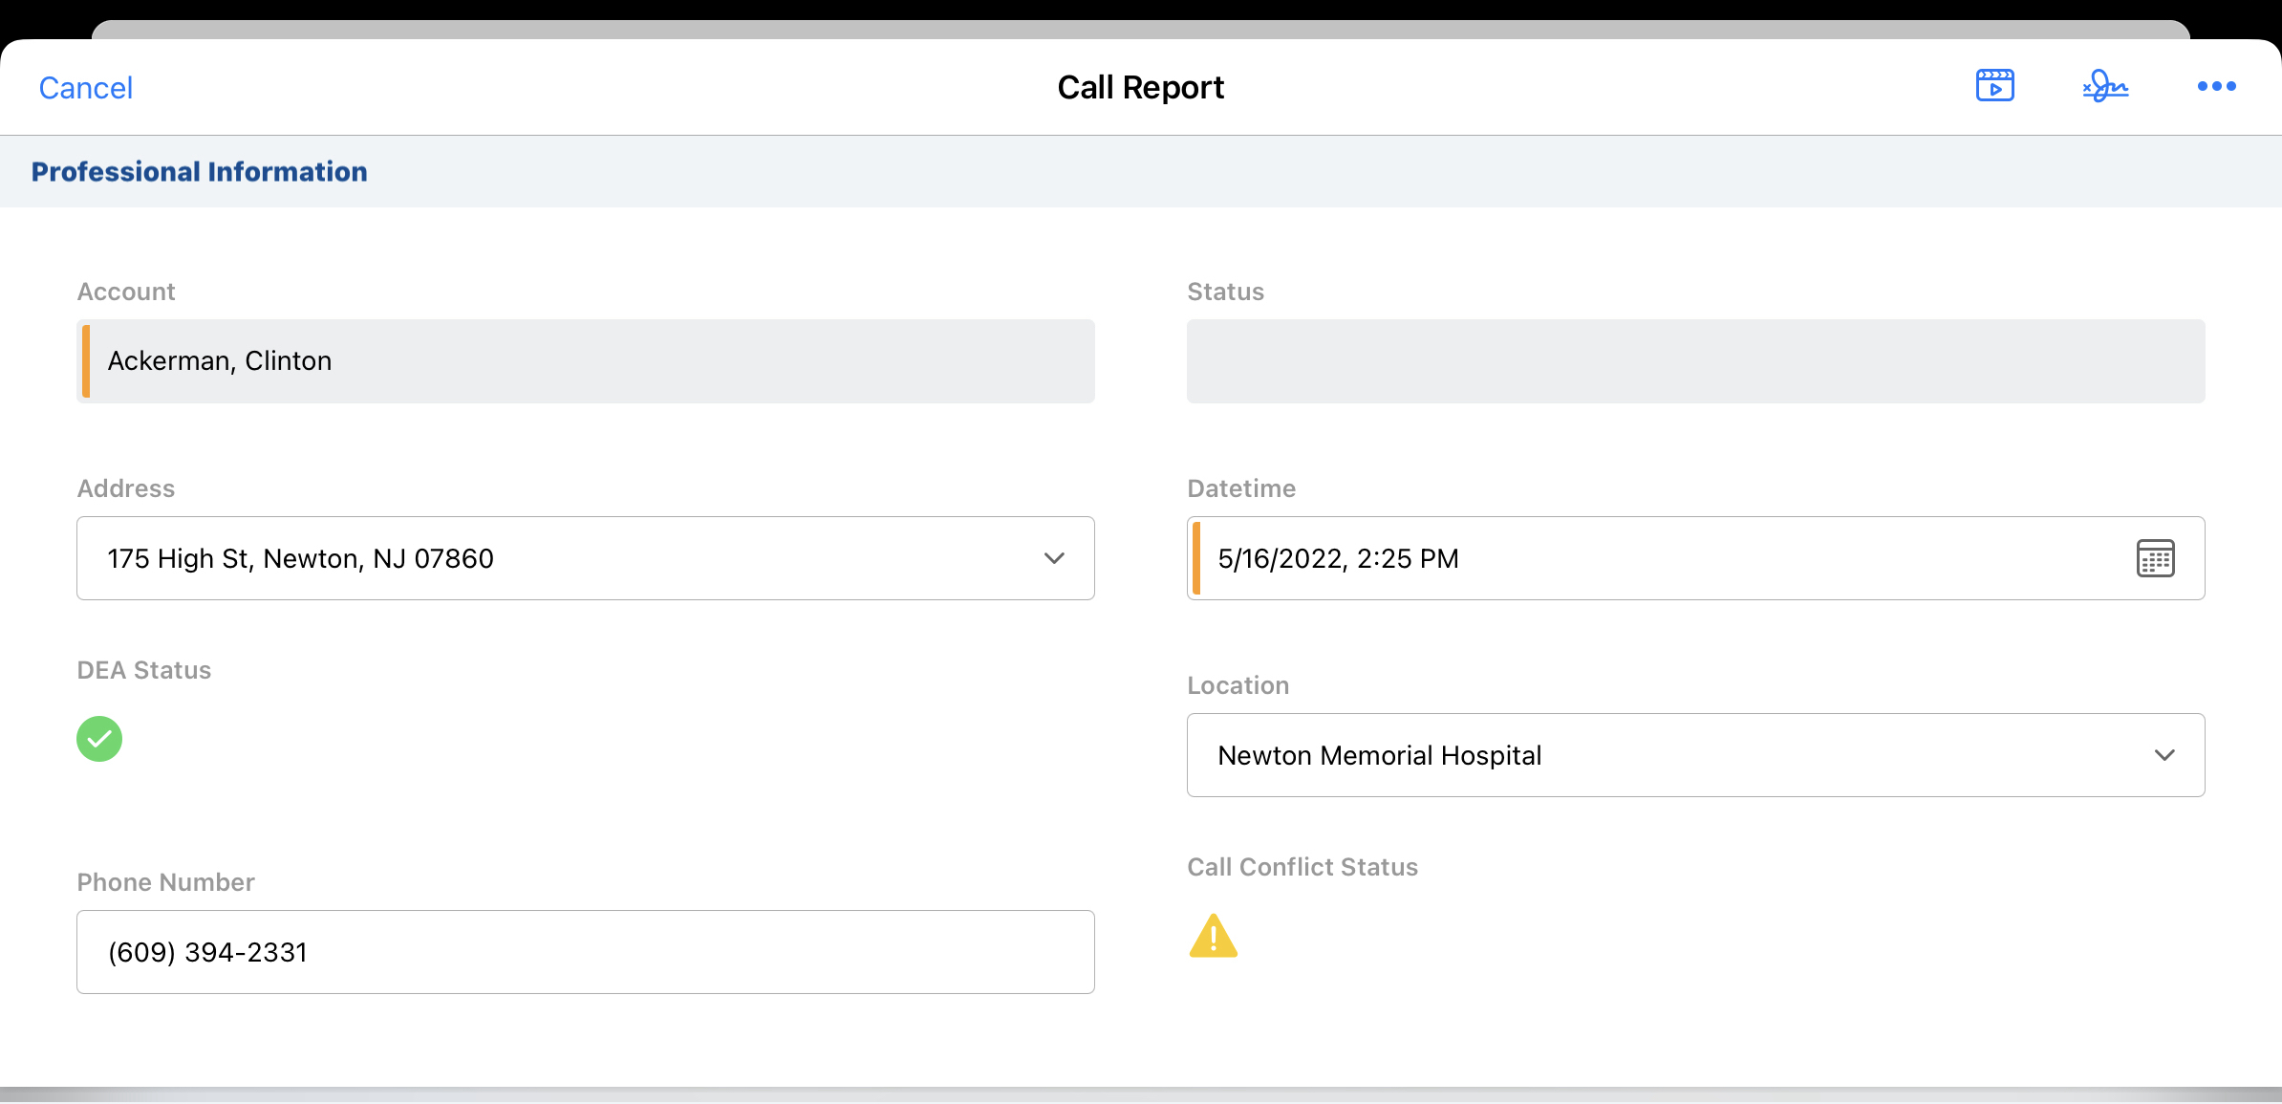Open the media presentation icon

pos(1994,86)
